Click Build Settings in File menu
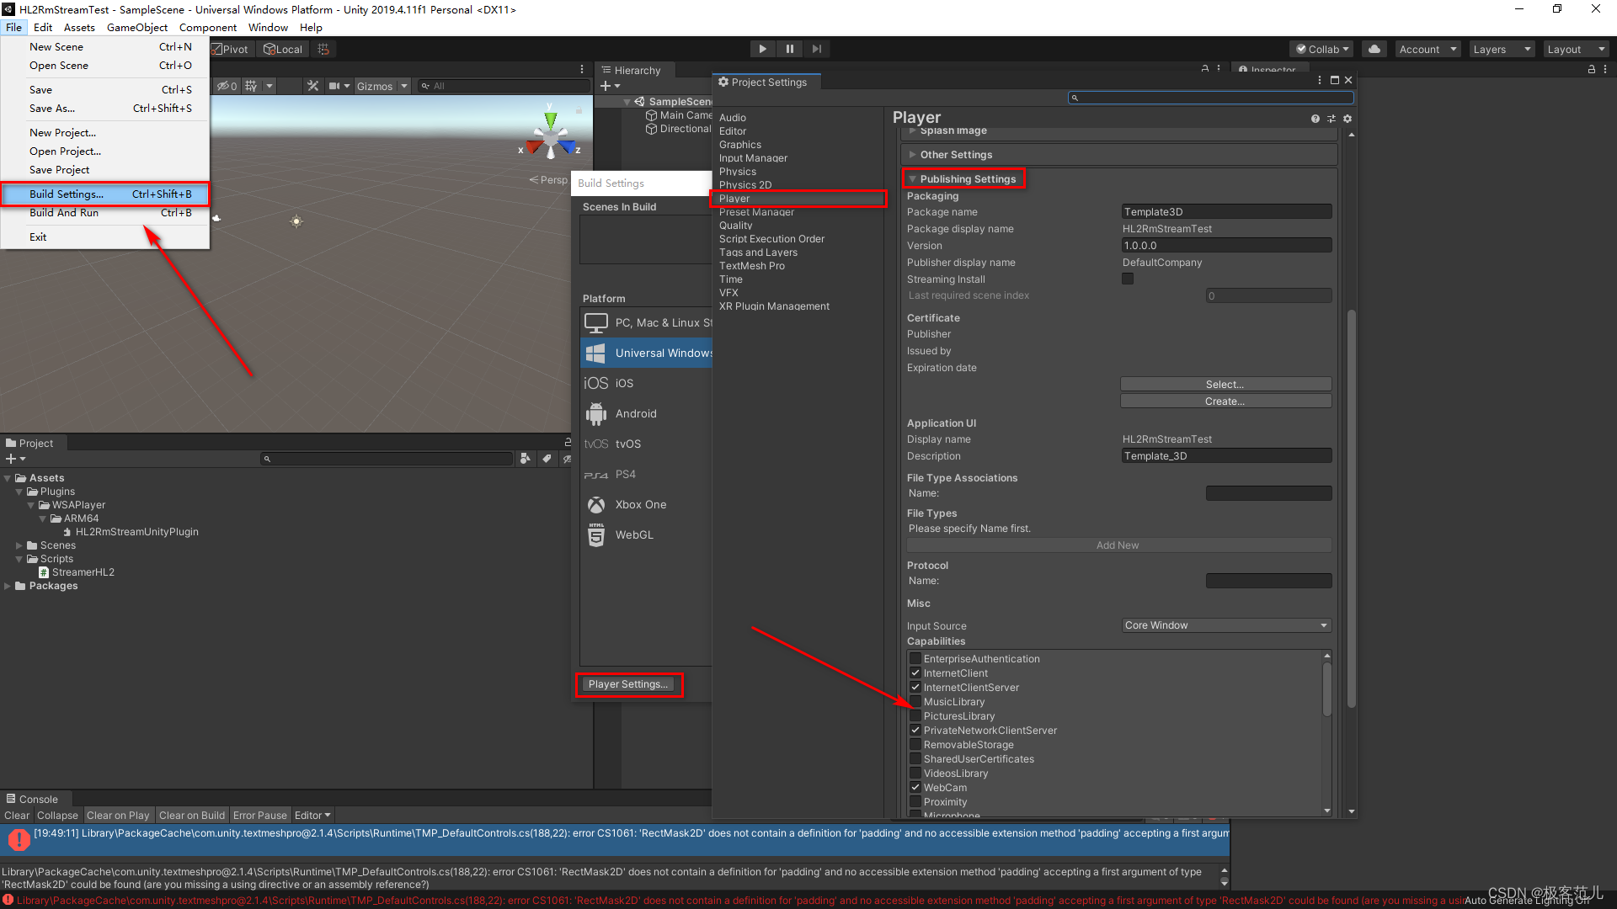1617x909 pixels. tap(105, 194)
